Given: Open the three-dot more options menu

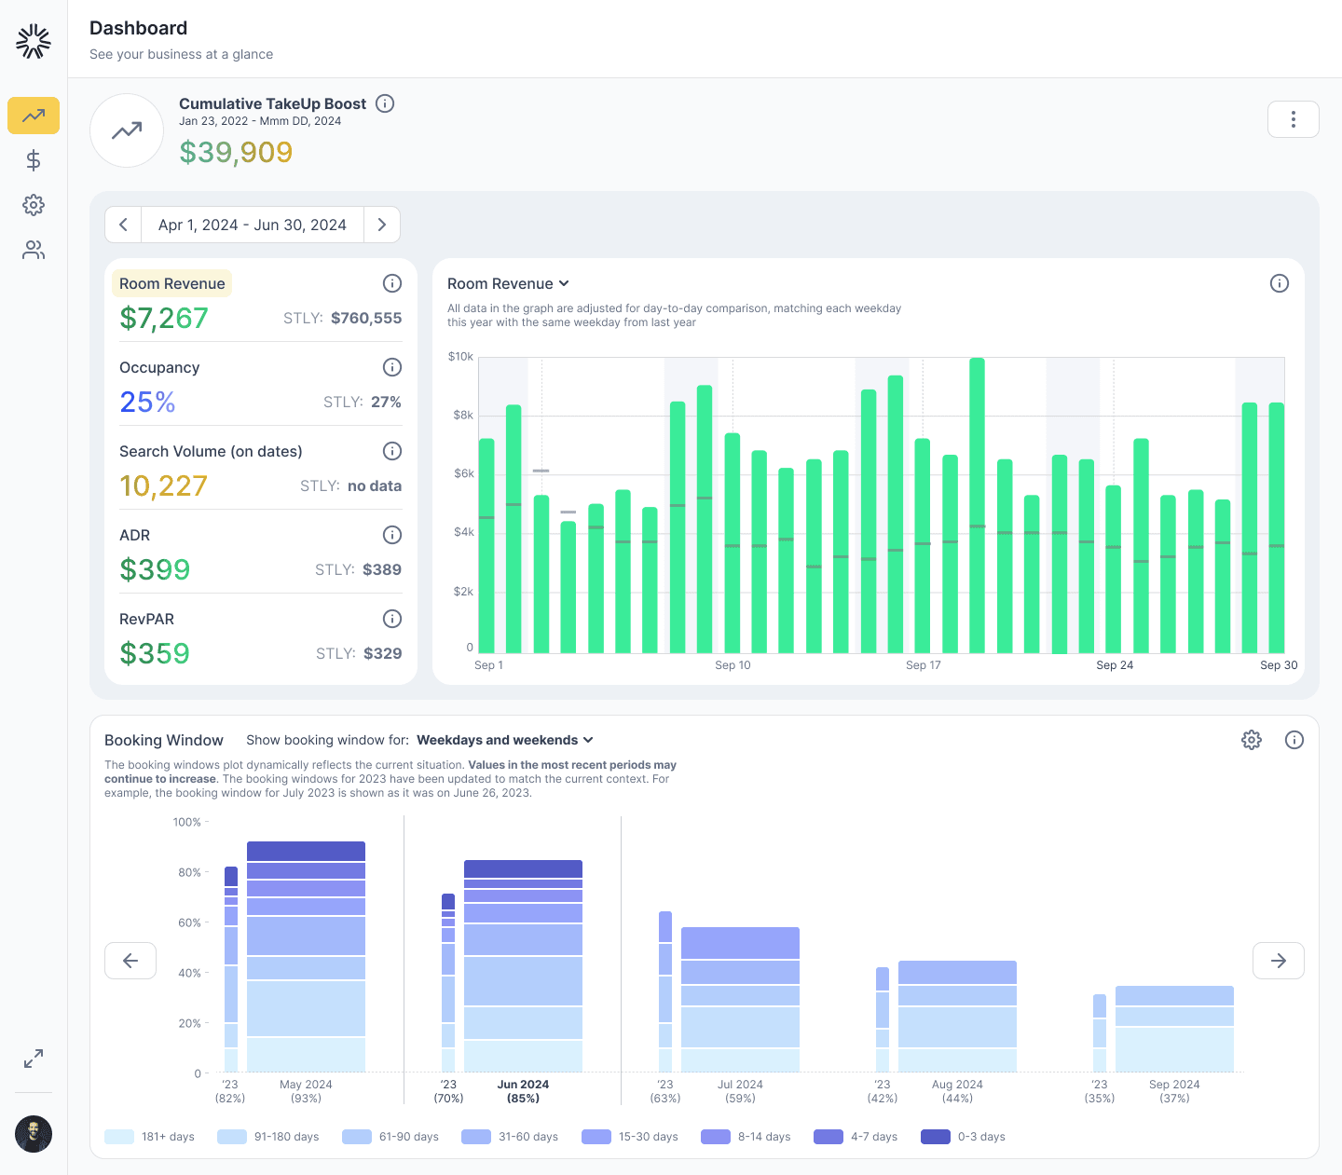Looking at the screenshot, I should 1293,119.
